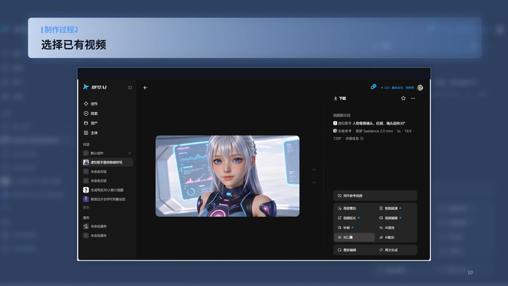Open the three-dot more options menu
508x286 pixels.
[x=413, y=98]
